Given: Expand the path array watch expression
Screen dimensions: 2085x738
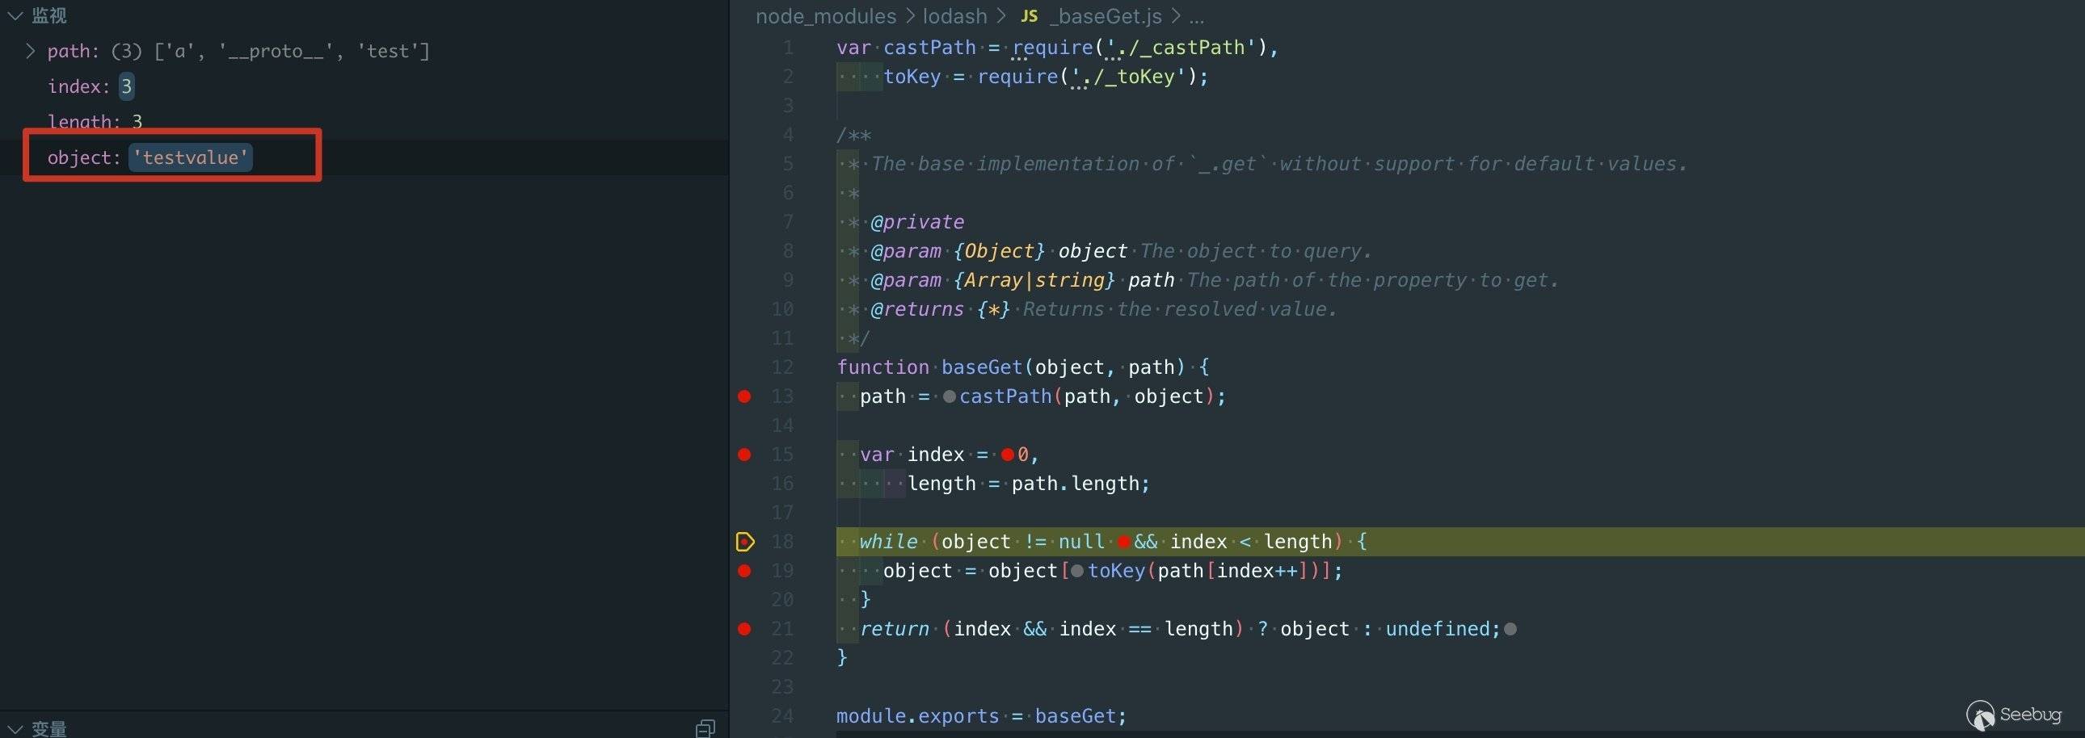Looking at the screenshot, I should 30,51.
